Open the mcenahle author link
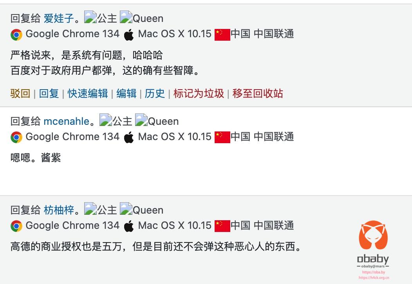Image resolution: width=412 pixels, height=284 pixels. click(x=66, y=121)
